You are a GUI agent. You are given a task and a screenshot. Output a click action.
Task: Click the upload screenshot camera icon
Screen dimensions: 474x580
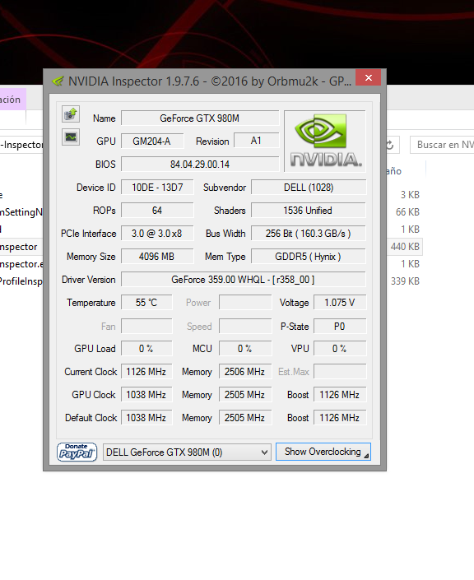pyautogui.click(x=70, y=114)
